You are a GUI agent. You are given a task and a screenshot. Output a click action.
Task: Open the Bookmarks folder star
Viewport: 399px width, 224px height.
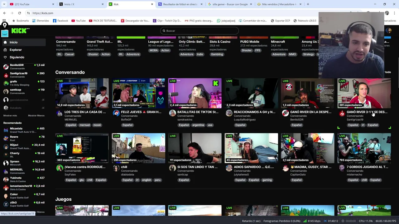tap(20, 21)
